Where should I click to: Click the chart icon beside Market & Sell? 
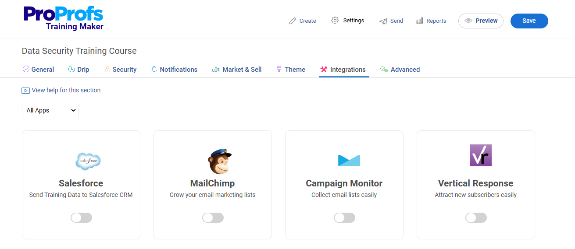click(x=216, y=70)
